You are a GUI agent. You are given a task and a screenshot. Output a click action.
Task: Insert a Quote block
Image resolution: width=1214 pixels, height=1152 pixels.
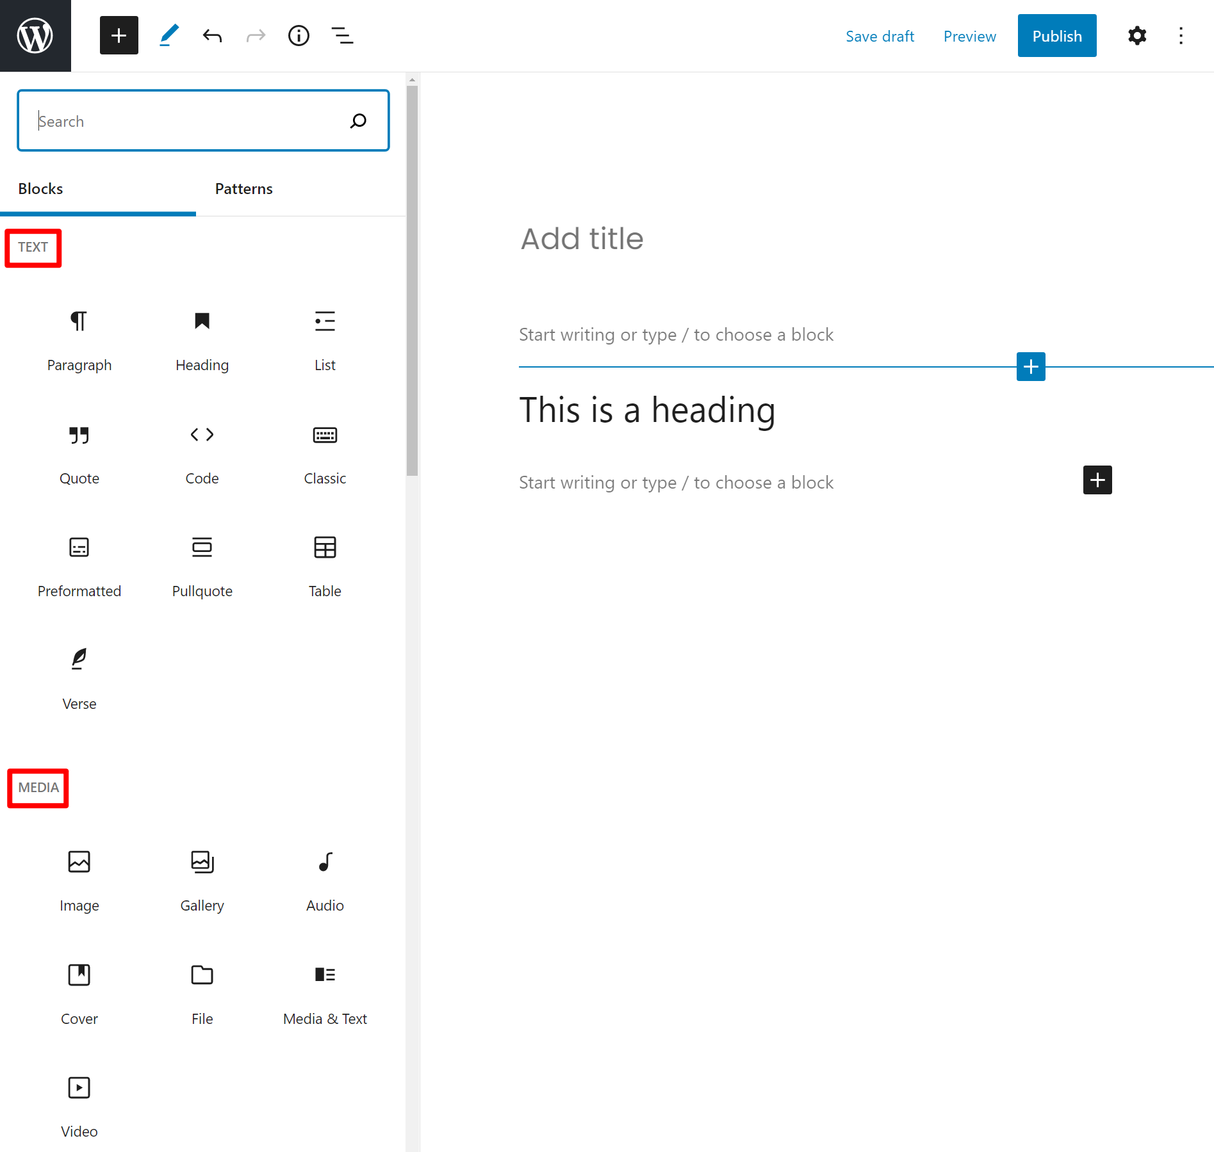click(x=79, y=452)
